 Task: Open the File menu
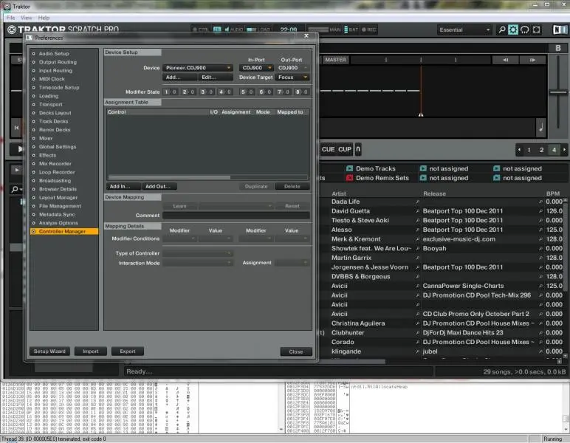coord(10,17)
